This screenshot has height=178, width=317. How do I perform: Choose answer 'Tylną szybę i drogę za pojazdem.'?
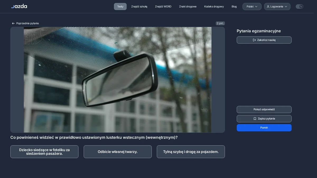click(191, 152)
